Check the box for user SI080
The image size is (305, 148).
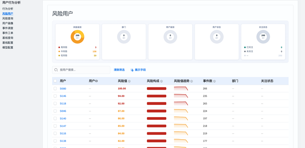pyautogui.click(x=55, y=88)
